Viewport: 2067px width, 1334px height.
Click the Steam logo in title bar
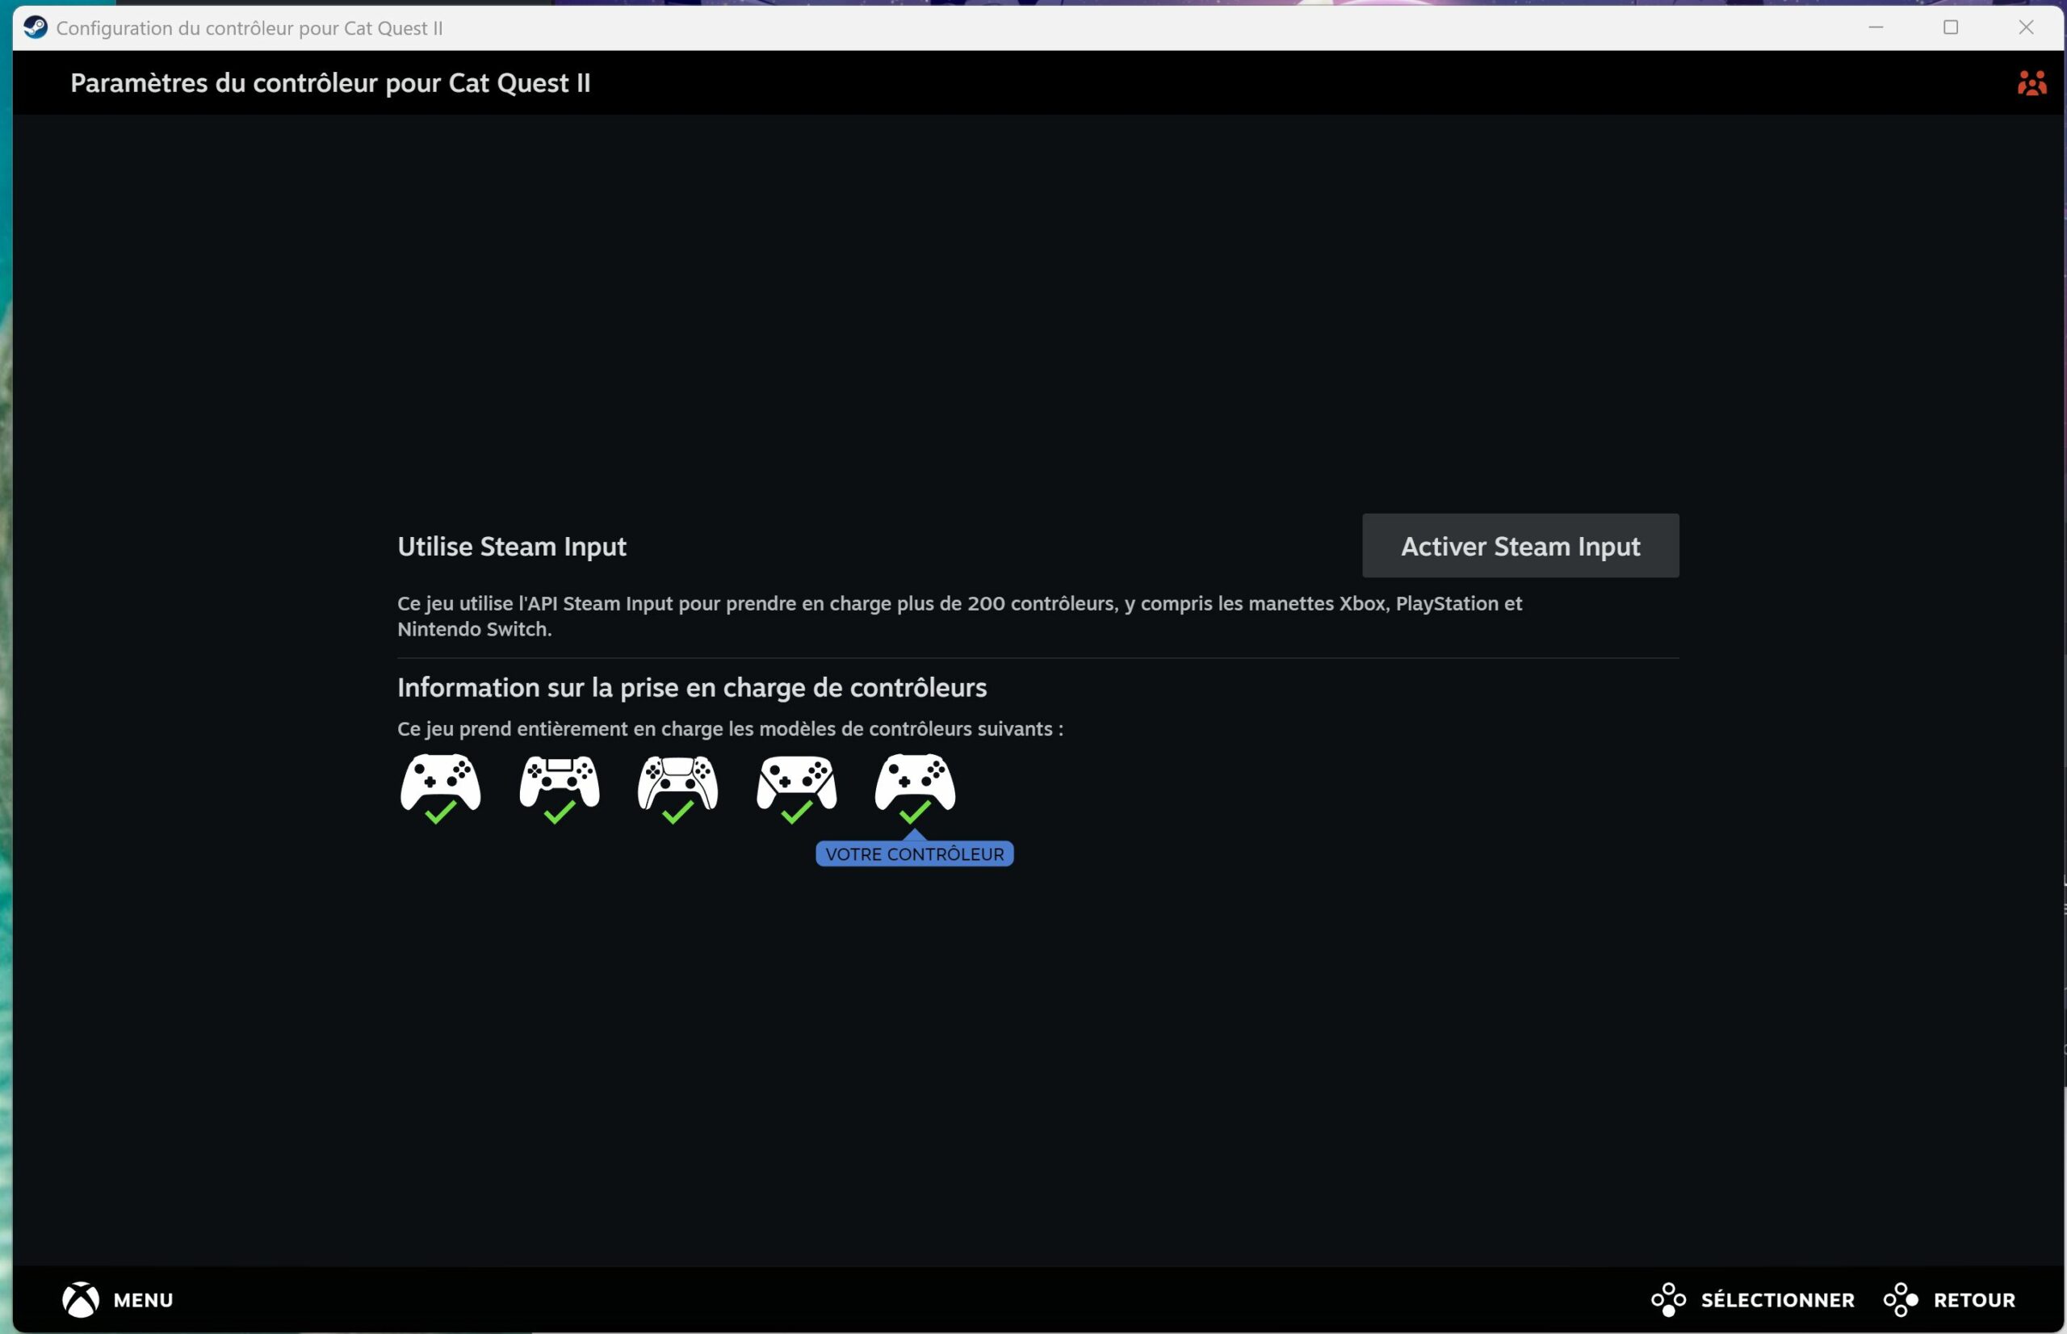pyautogui.click(x=36, y=27)
